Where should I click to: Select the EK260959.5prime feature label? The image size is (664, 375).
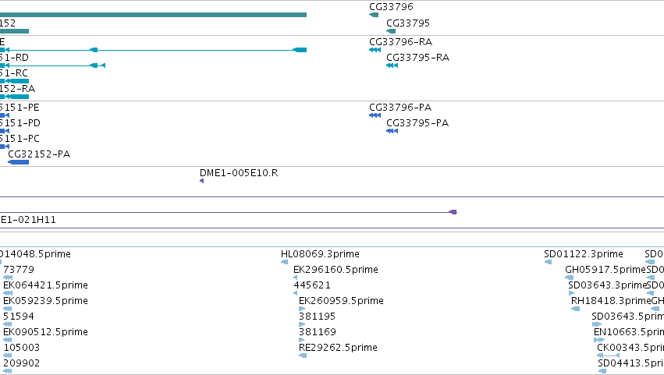click(341, 300)
